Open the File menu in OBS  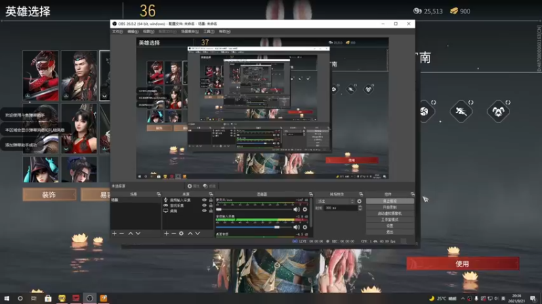[117, 31]
